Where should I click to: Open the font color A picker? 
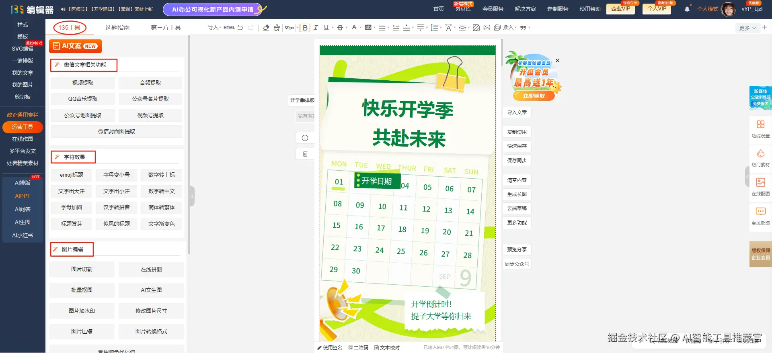354,27
